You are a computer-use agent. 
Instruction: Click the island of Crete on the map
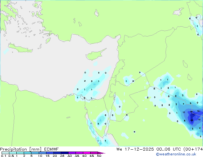(20, 48)
